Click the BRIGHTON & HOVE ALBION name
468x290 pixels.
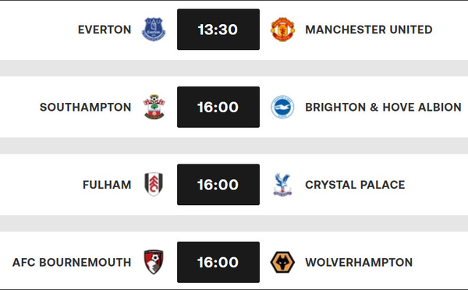(383, 107)
